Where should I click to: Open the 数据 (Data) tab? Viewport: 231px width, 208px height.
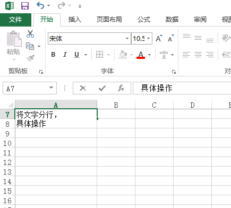point(172,20)
